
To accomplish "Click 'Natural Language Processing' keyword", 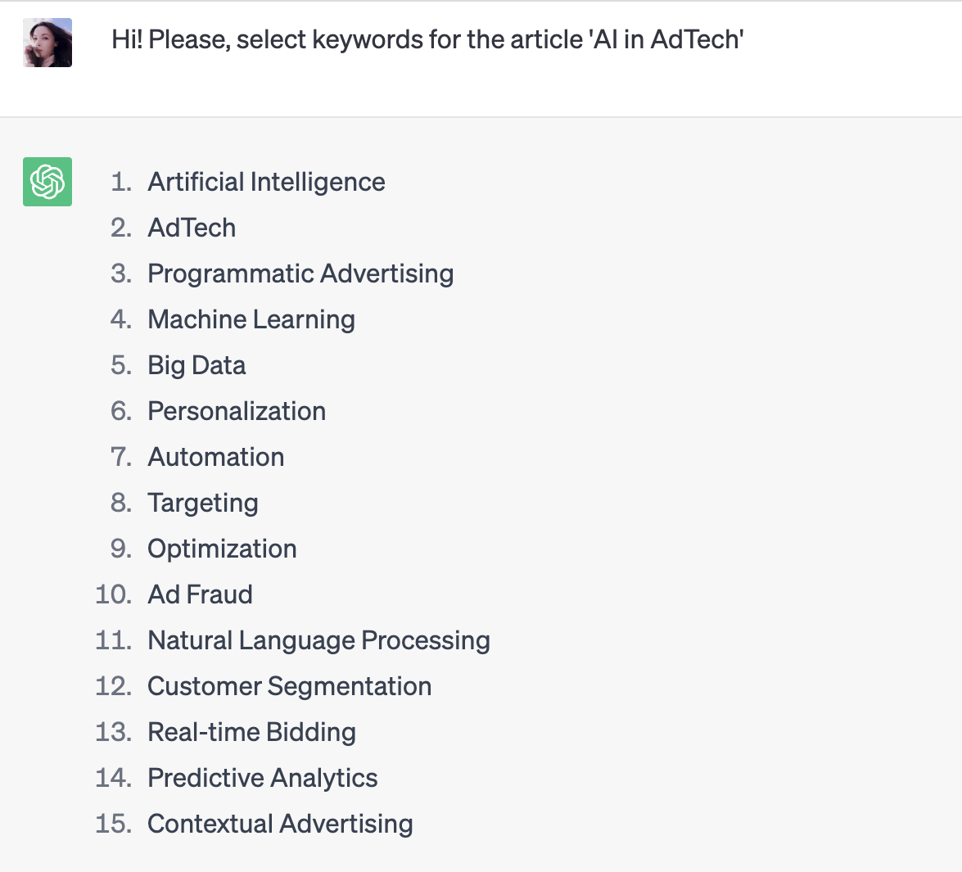I will coord(319,640).
